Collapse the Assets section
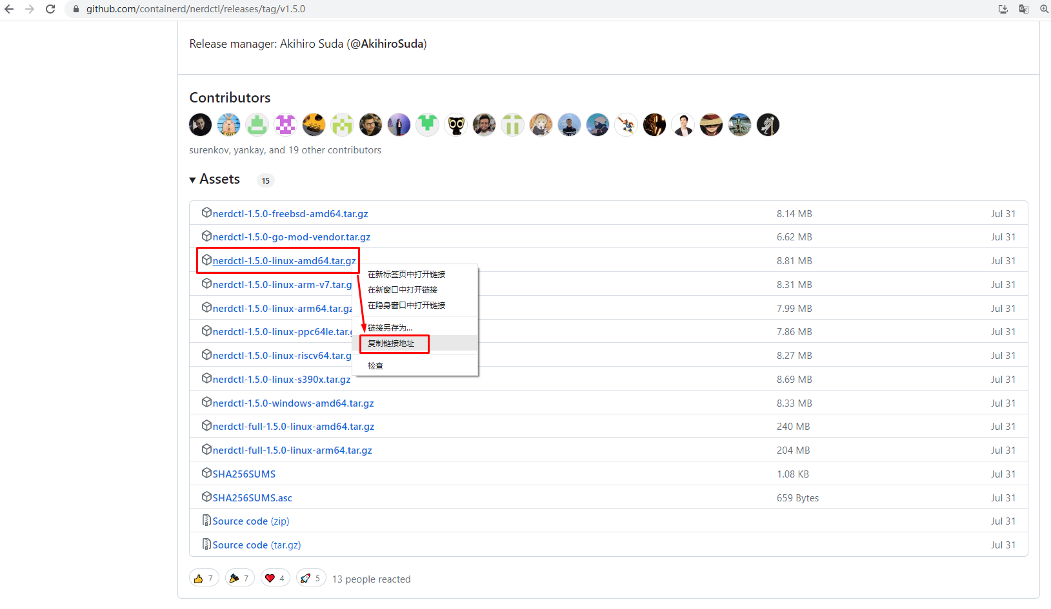Viewport: 1051px width, 609px height. (x=214, y=179)
